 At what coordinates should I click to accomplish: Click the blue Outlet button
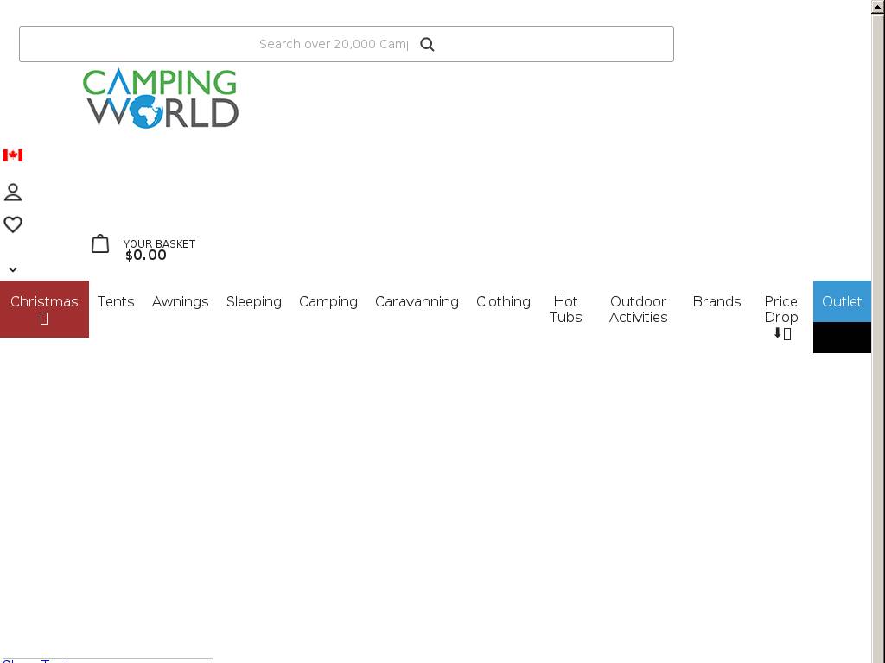[x=841, y=301]
